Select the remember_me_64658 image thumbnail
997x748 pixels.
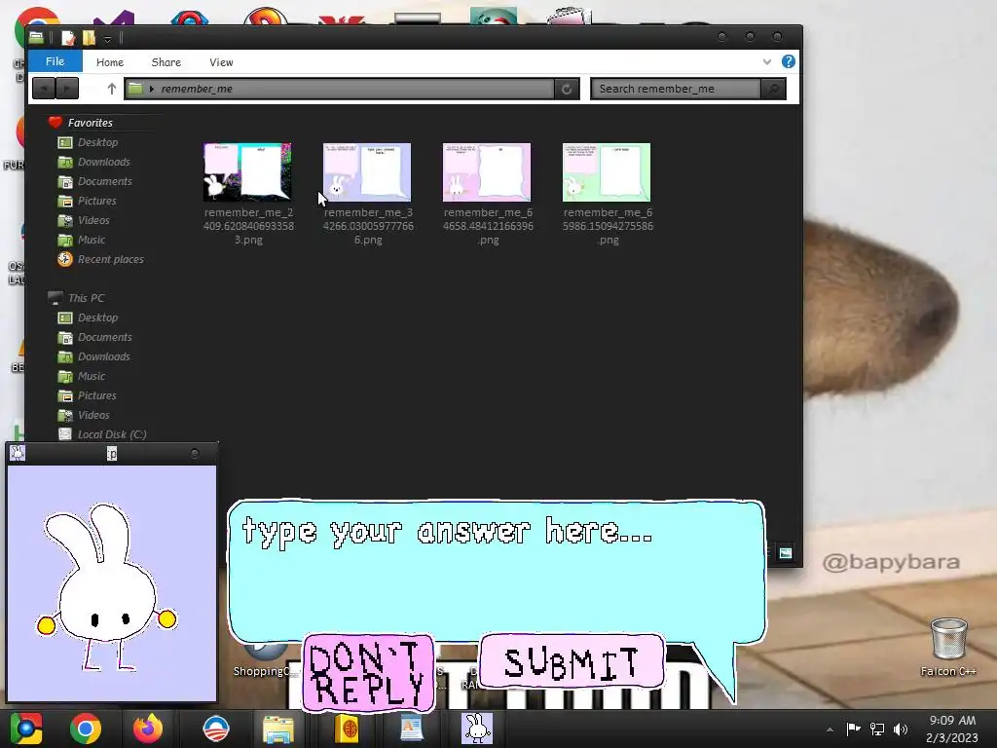[x=487, y=171]
